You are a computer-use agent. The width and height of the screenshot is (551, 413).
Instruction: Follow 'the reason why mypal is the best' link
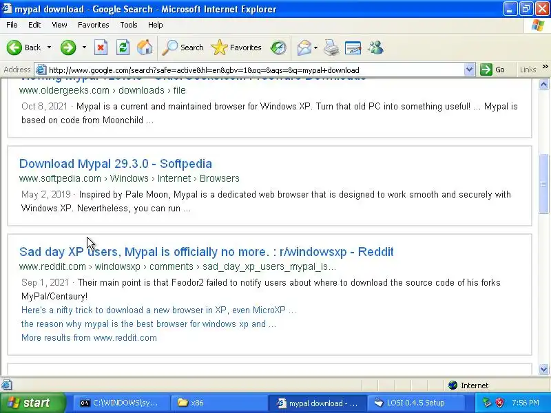click(149, 324)
